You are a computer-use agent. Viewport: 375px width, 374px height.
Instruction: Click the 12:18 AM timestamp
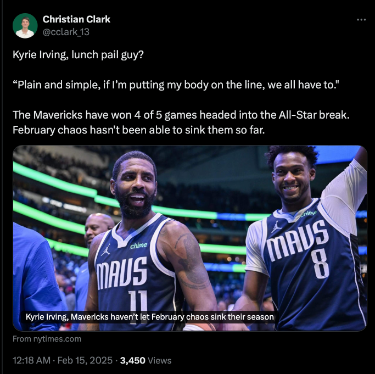pos(31,360)
